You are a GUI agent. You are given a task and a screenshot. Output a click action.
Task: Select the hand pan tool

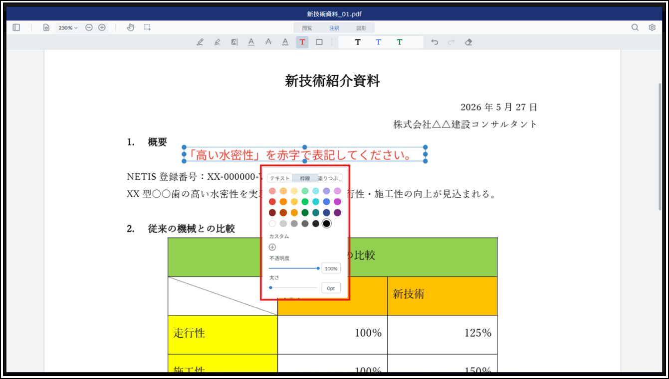pos(130,27)
